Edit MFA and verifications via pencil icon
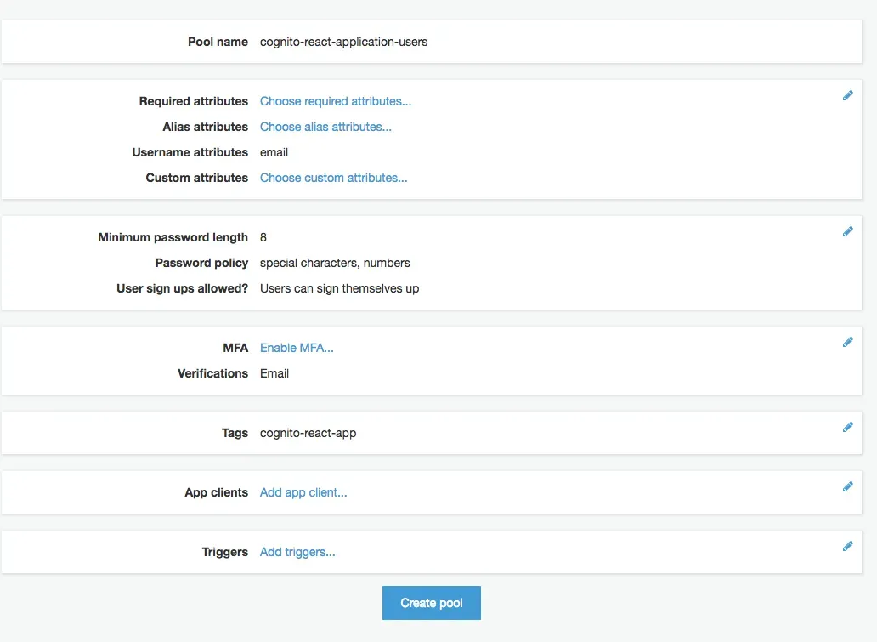 (848, 342)
